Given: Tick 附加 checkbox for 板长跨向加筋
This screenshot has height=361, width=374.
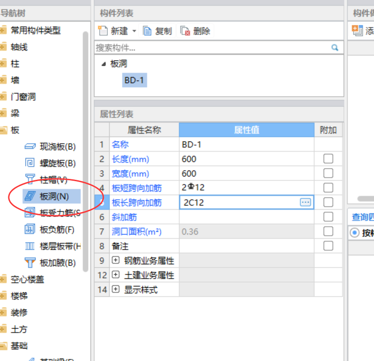Looking at the screenshot, I should 328,202.
